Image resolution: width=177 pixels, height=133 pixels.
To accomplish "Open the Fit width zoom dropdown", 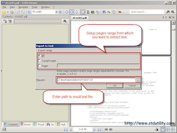I will click(x=56, y=12).
